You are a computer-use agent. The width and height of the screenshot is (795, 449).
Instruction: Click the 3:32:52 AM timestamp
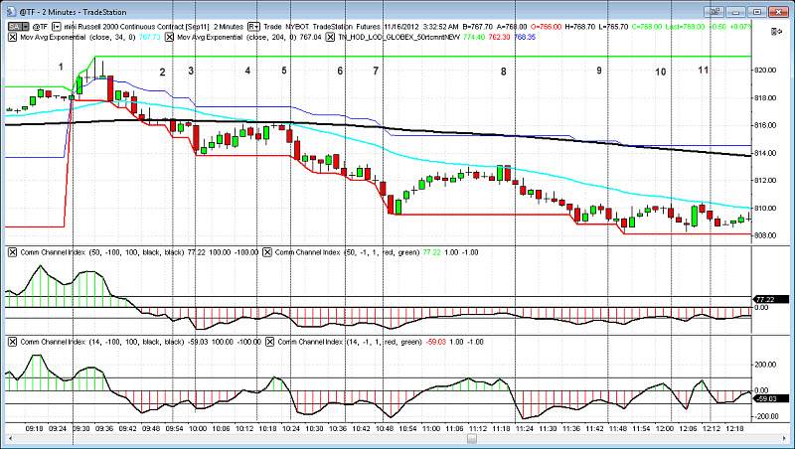(440, 27)
